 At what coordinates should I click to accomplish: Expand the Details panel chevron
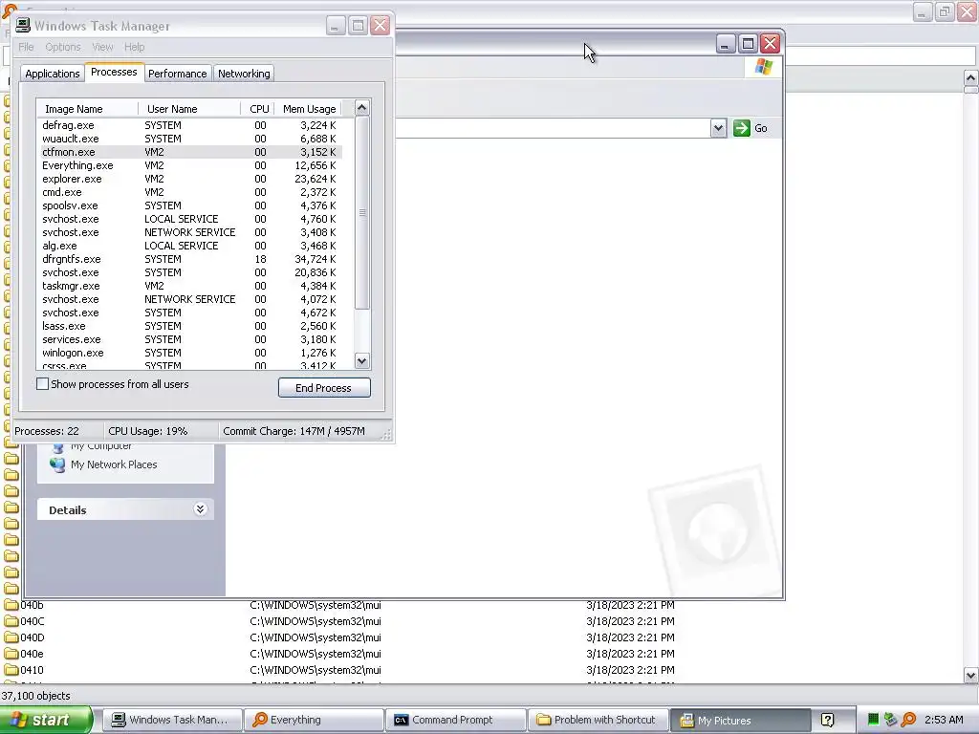click(x=200, y=509)
